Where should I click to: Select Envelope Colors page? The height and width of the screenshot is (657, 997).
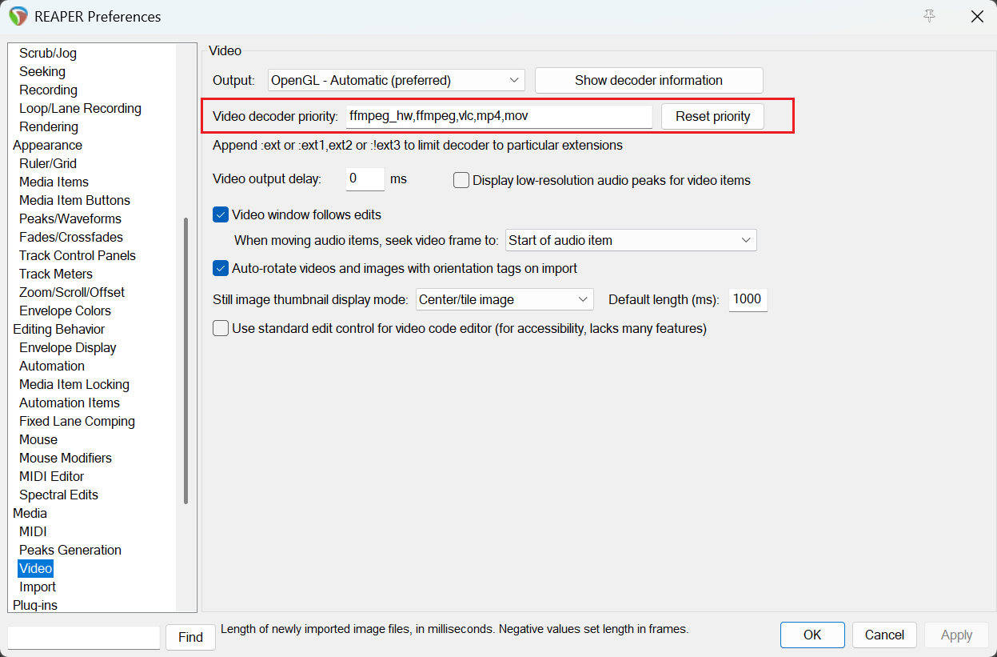point(65,310)
